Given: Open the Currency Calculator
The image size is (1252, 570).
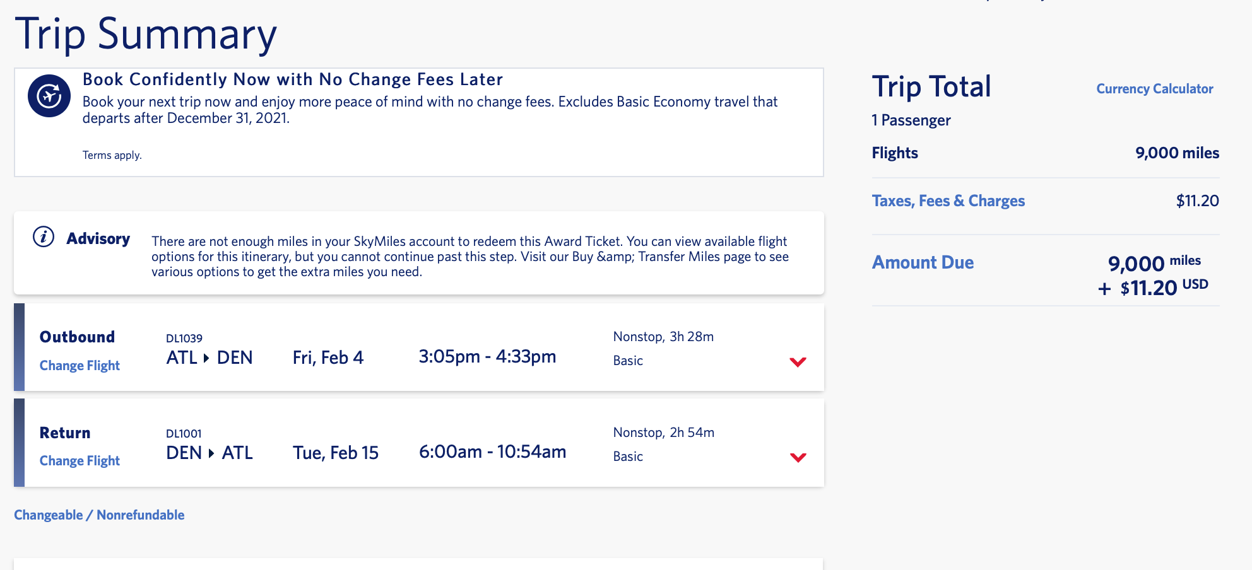Looking at the screenshot, I should (1154, 89).
